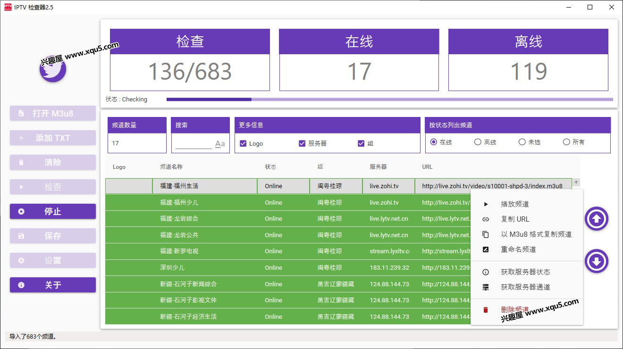Select the 离线 radio button
The image size is (623, 349).
coord(478,142)
